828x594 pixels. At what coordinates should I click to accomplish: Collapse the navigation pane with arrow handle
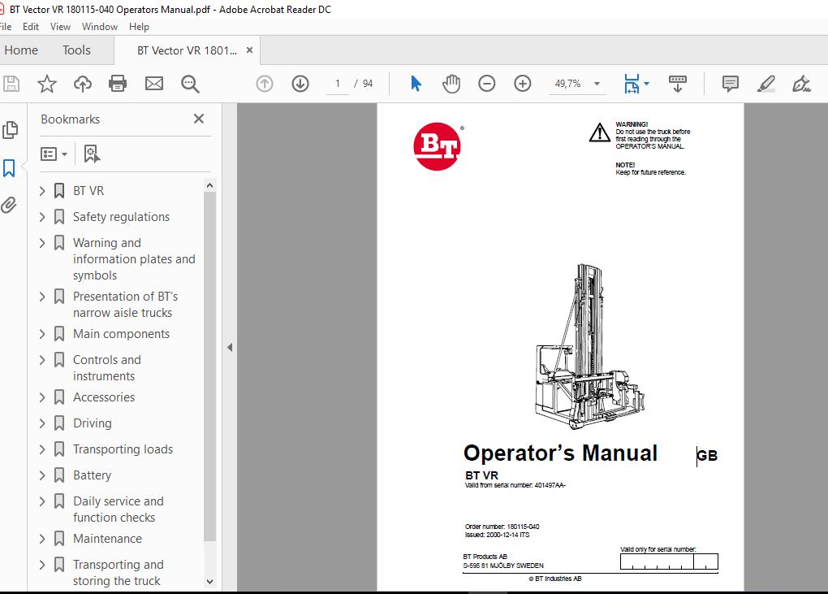230,348
